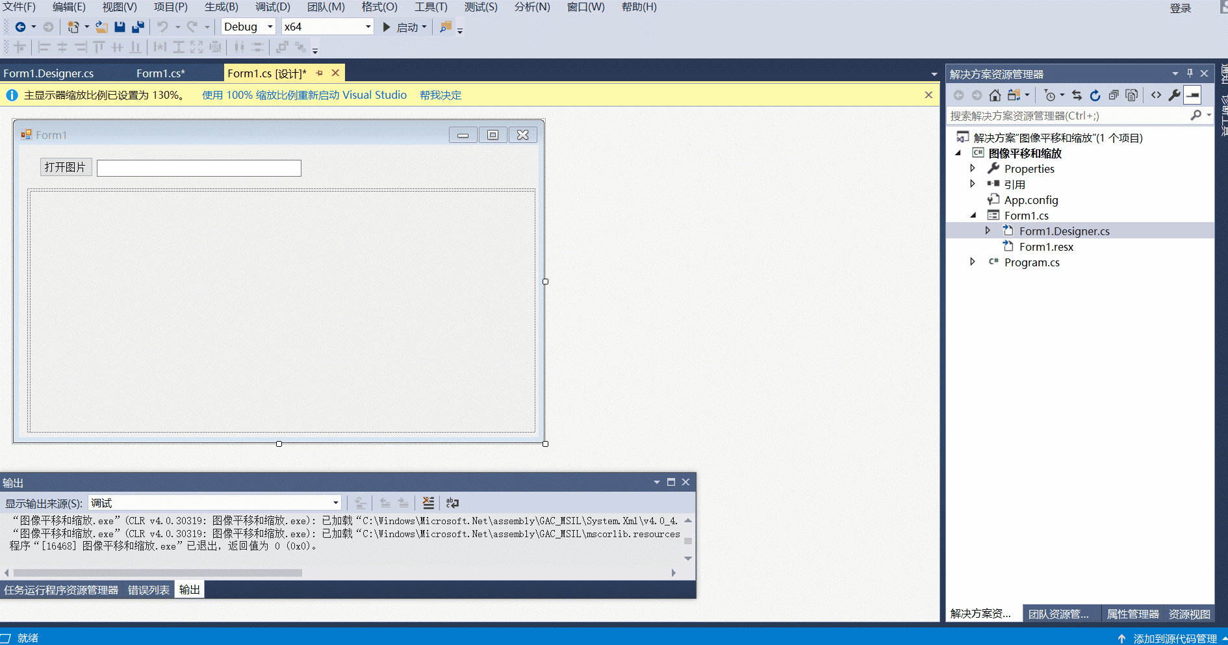The image size is (1228, 645).
Task: Click the Save All icon
Action: [x=138, y=27]
